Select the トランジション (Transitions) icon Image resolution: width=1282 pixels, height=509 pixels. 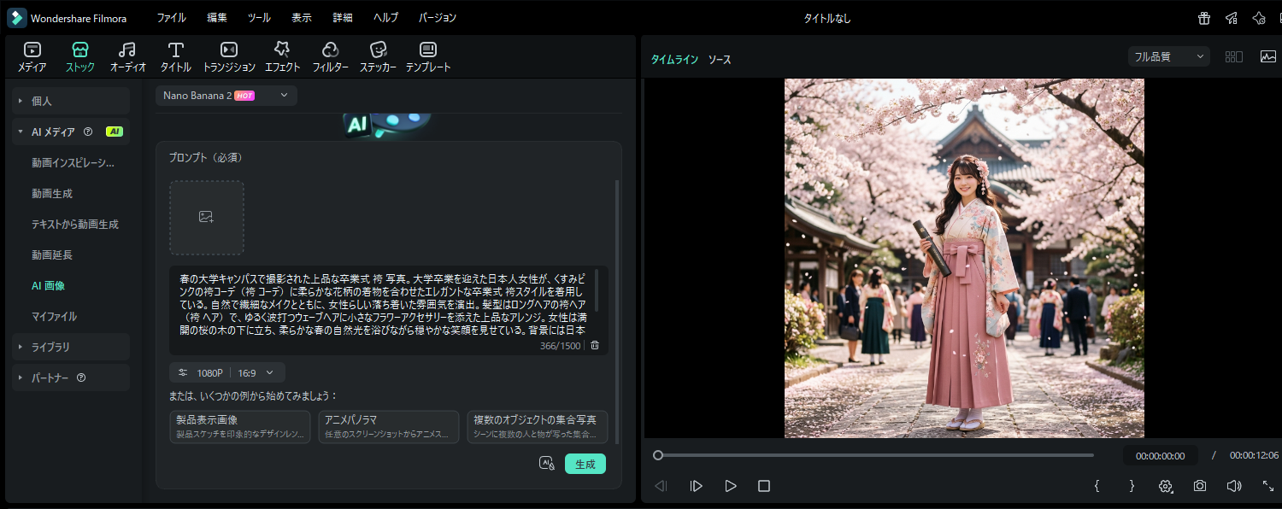(x=228, y=56)
